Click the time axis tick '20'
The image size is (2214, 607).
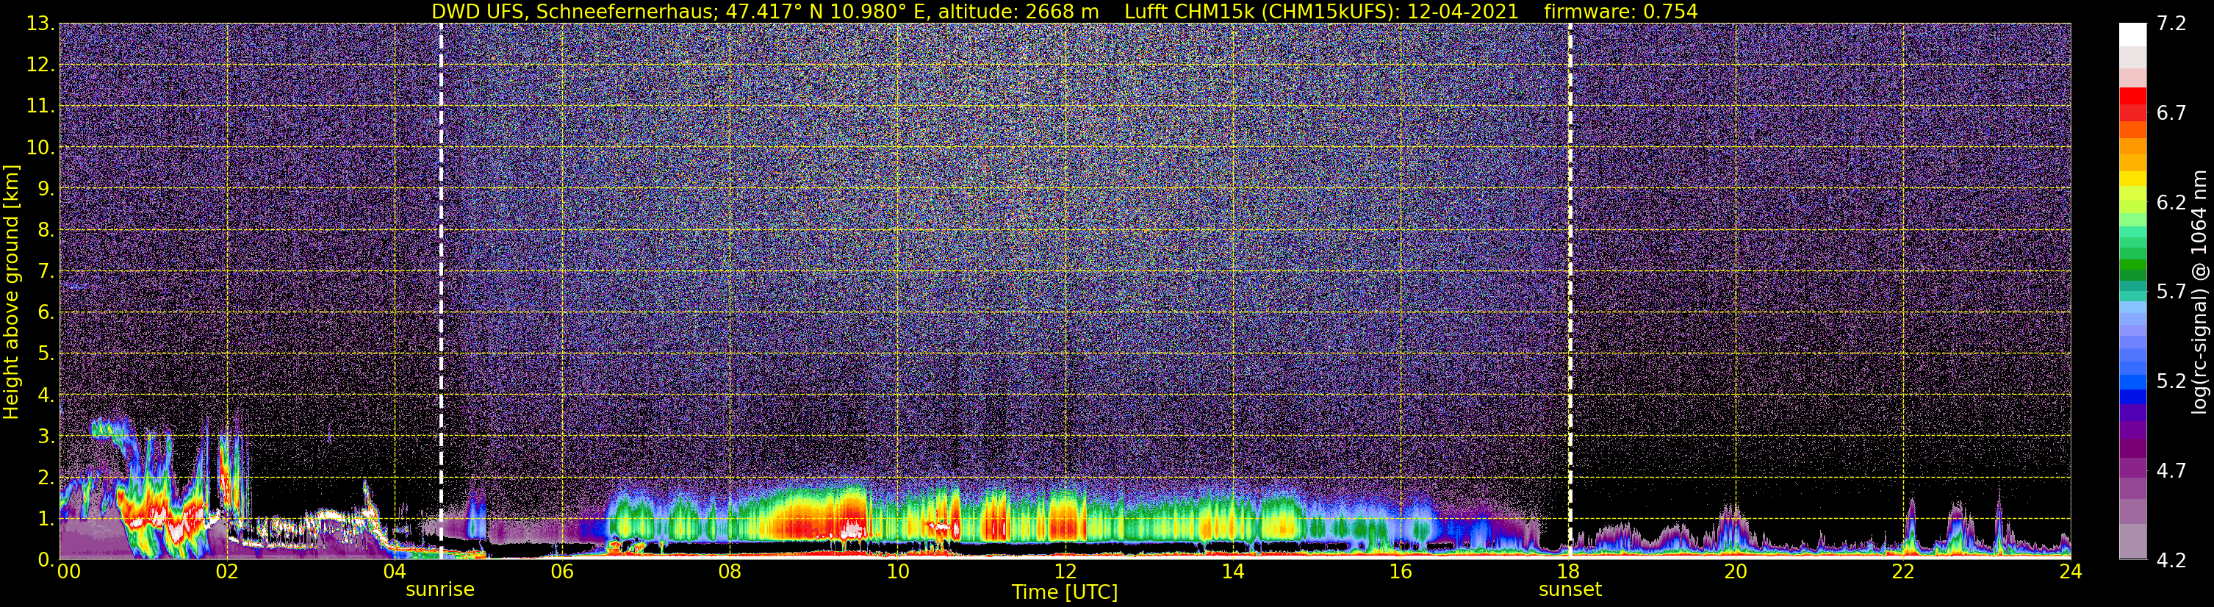coord(1736,572)
